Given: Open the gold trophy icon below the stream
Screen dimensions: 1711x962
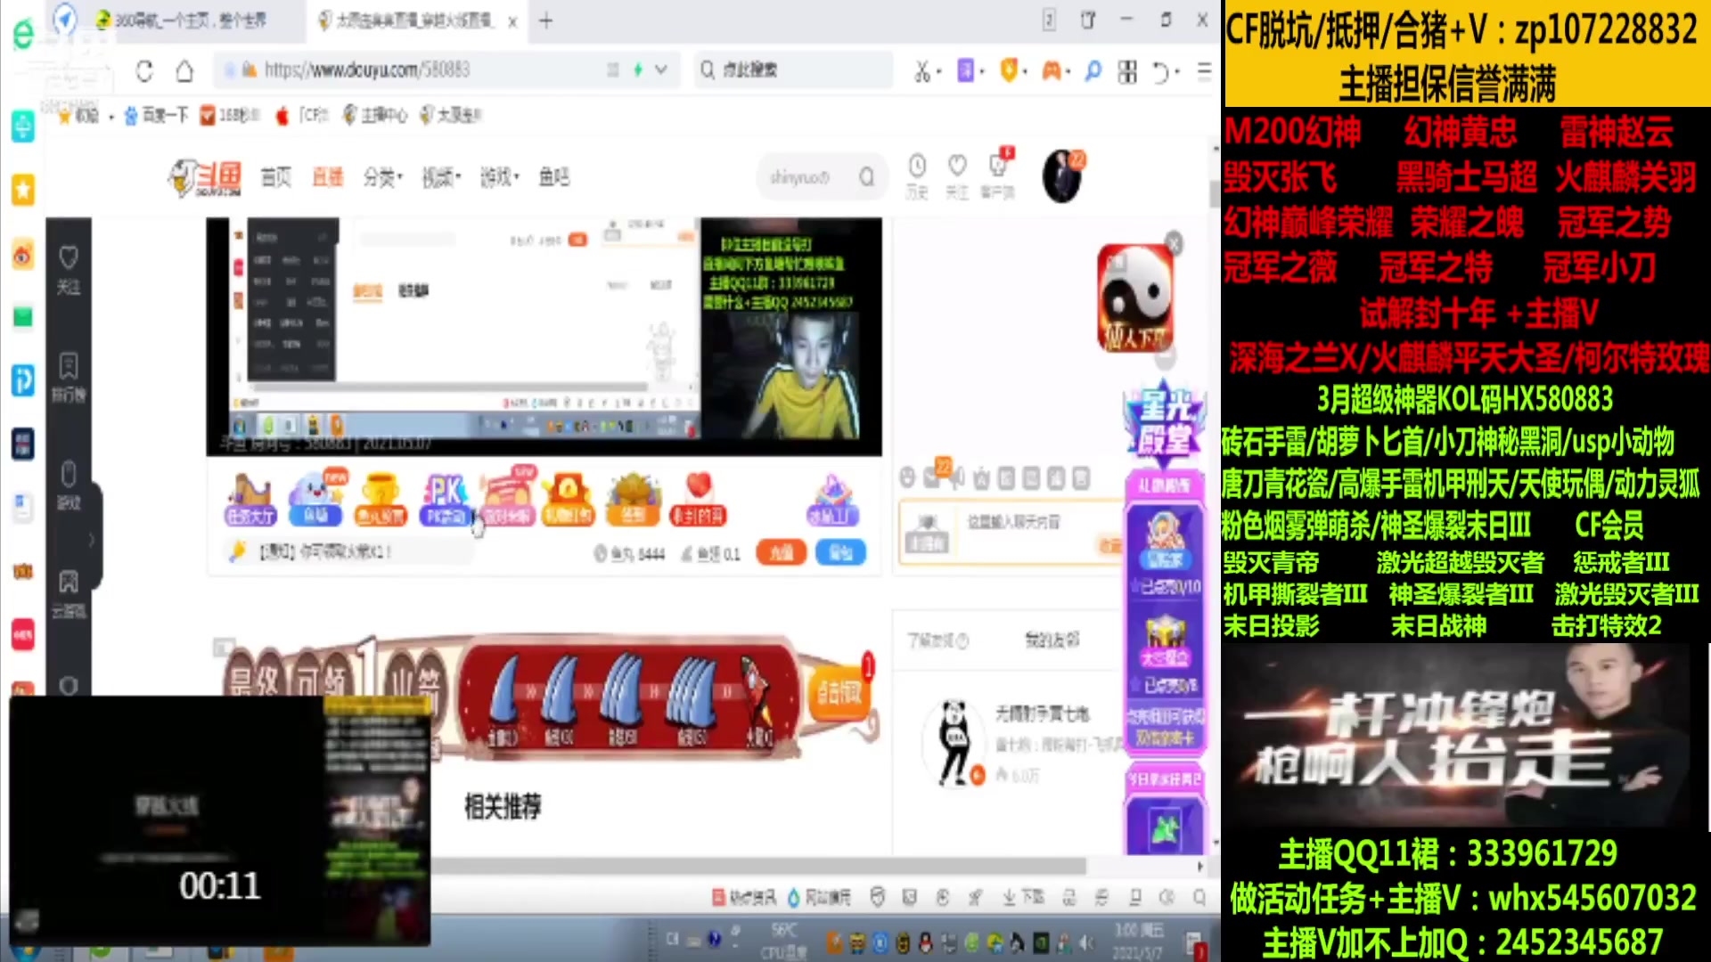Looking at the screenshot, I should click(380, 498).
